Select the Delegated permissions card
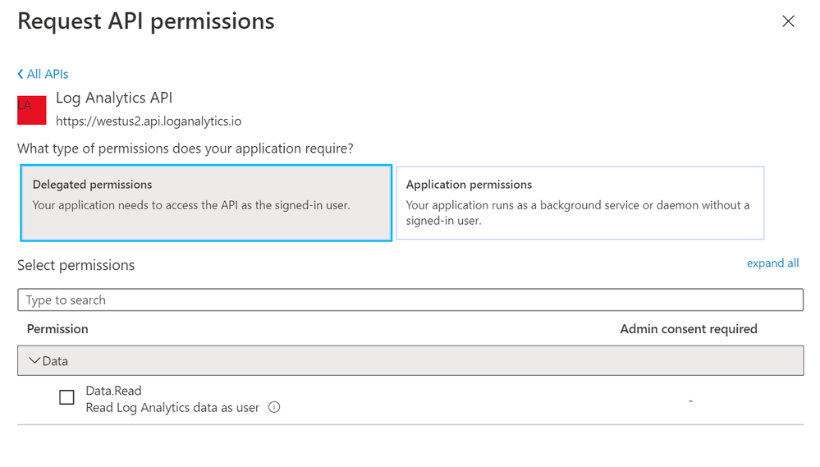Viewport: 820px width, 467px height. pos(206,203)
